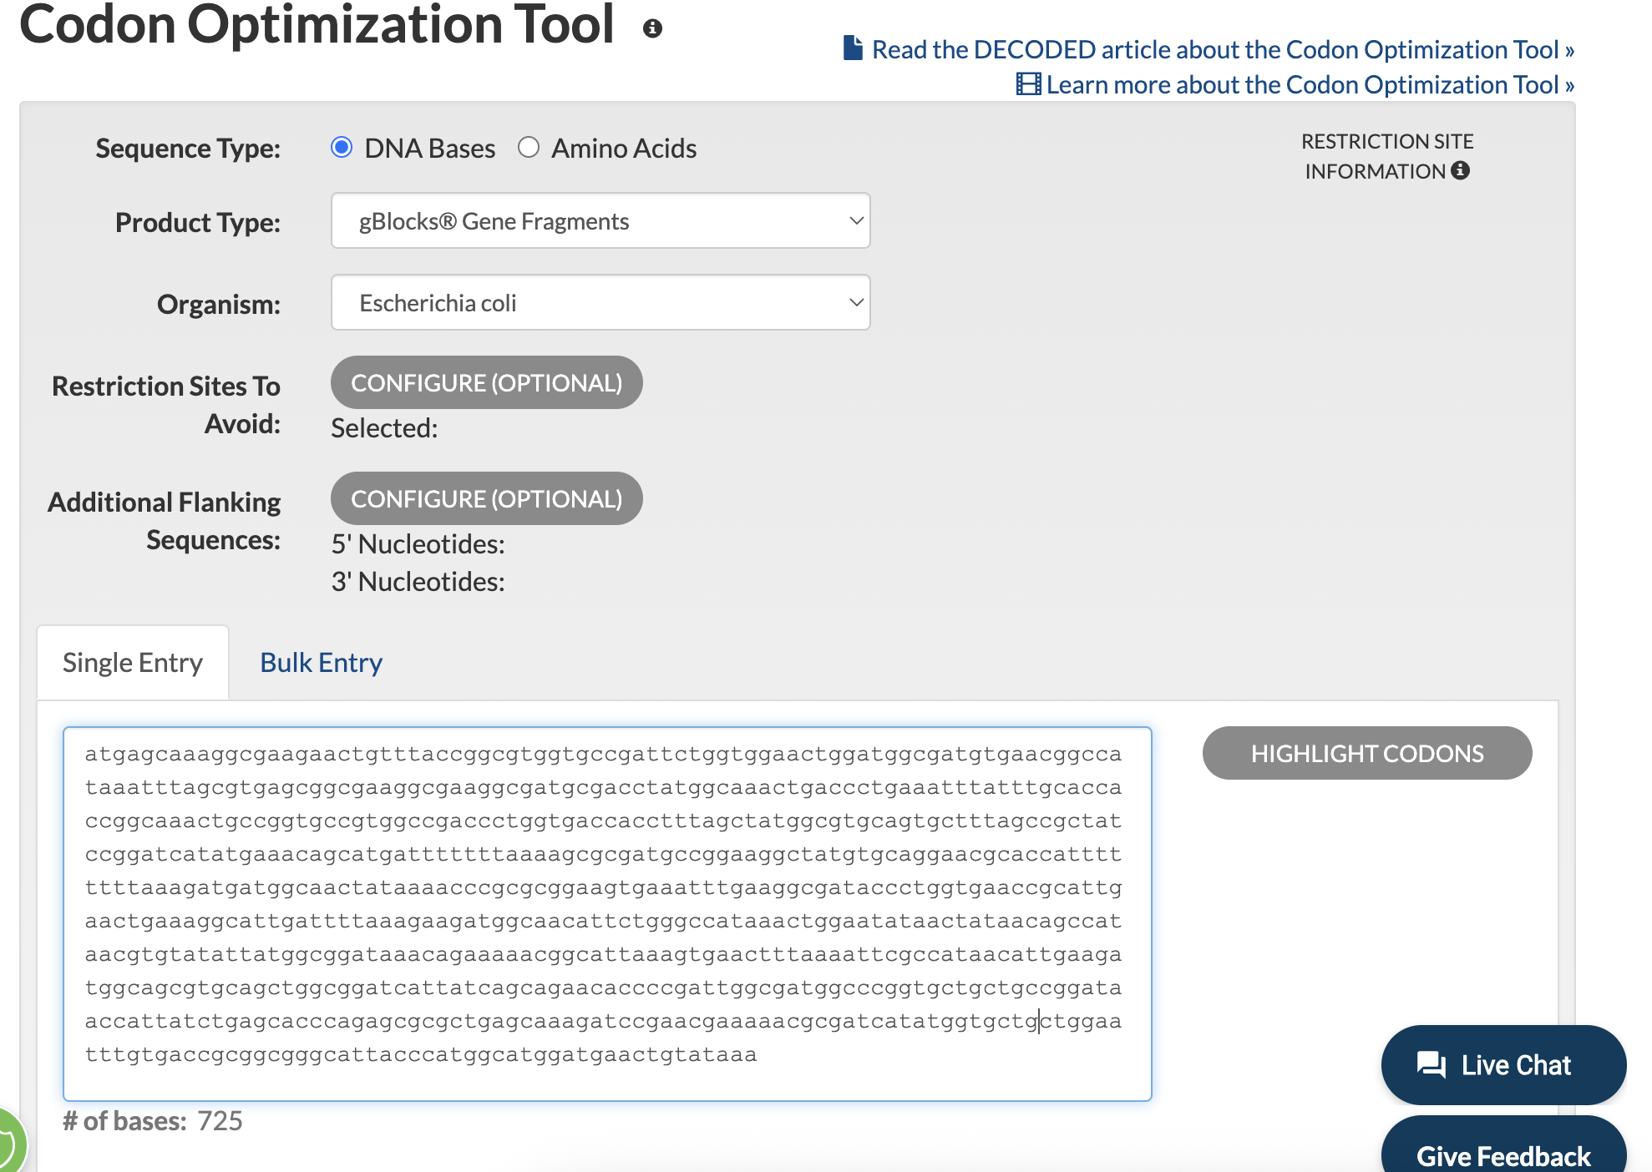1652x1172 pixels.
Task: Click the green shield icon at bottom left
Action: (8, 1144)
